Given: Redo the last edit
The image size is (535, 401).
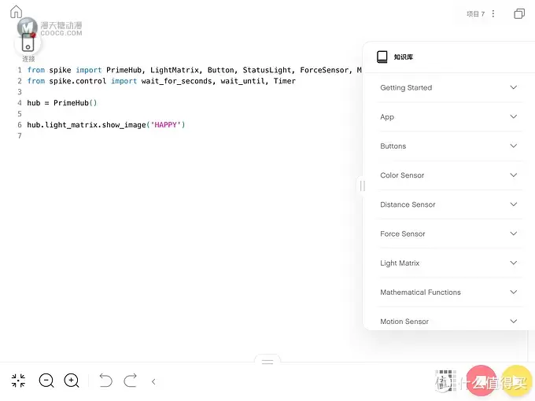Looking at the screenshot, I should tap(131, 381).
